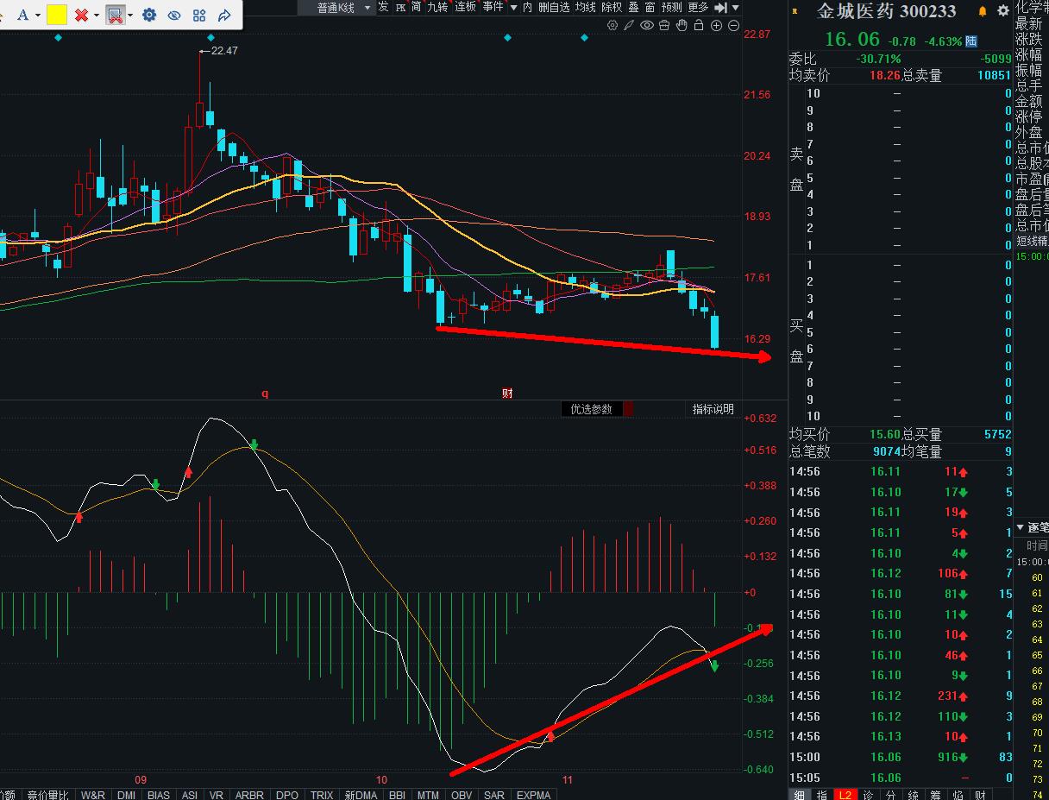
Task: Toggle the 简 simplified view button
Action: point(417,7)
